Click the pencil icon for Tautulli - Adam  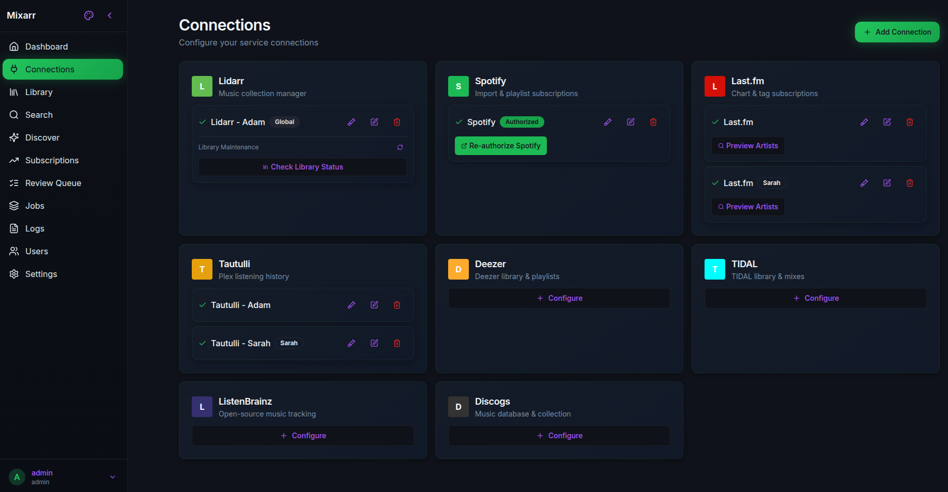351,305
